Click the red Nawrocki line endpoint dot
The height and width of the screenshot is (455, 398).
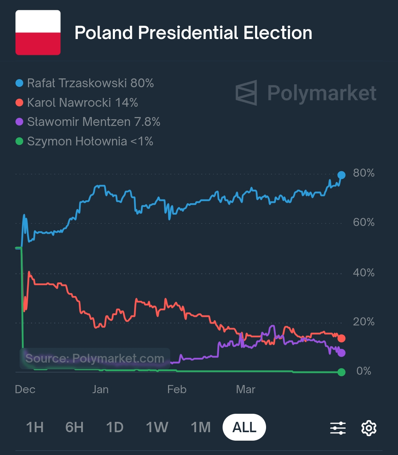coord(341,338)
